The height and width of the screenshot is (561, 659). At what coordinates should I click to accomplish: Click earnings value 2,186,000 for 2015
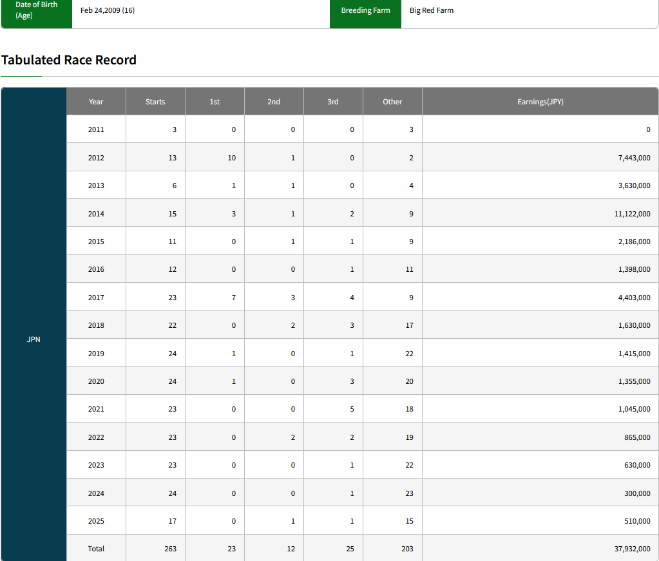point(634,241)
